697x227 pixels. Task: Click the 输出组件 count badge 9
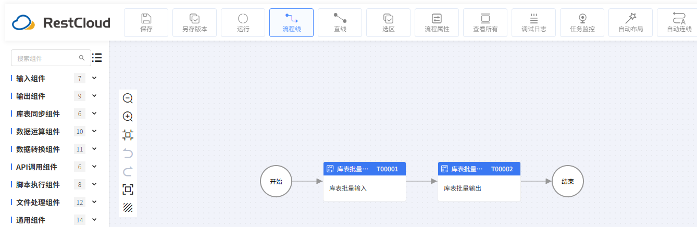[80, 96]
